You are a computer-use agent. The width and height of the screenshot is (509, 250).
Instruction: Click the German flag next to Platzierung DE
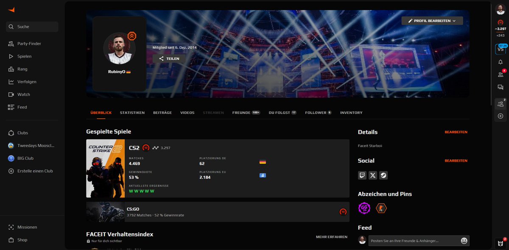click(x=263, y=162)
